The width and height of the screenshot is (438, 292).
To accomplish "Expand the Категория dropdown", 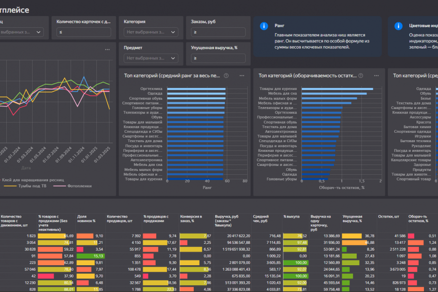I will (x=151, y=32).
